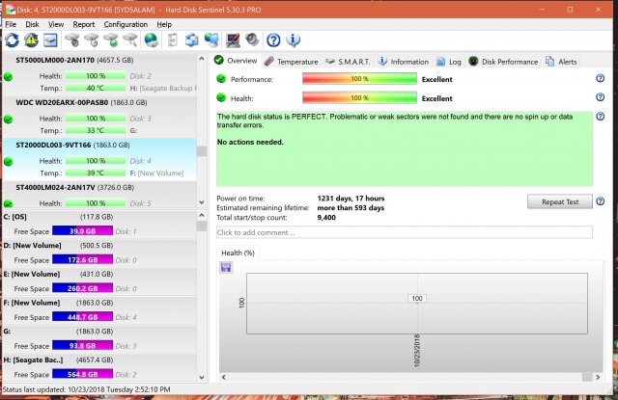Click the Refresh toolbar icon

click(12, 40)
